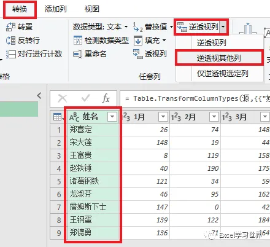The height and width of the screenshot is (247, 270).
Task: Click into the Table.TransformColumnTypes formula field
Action: point(195,99)
